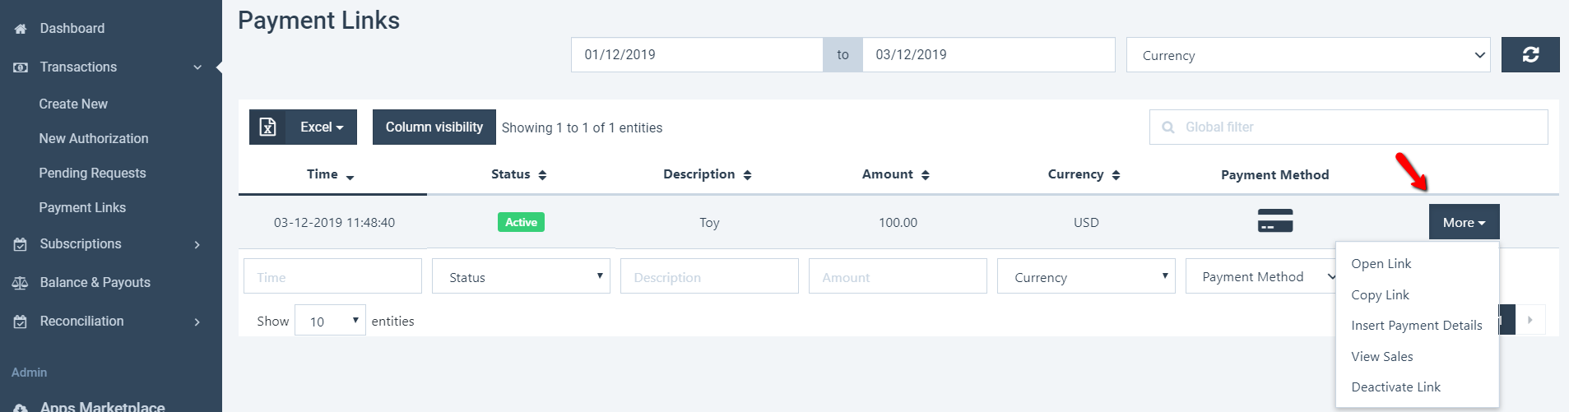Click the credit card payment method icon
The width and height of the screenshot is (1569, 412).
tap(1274, 221)
